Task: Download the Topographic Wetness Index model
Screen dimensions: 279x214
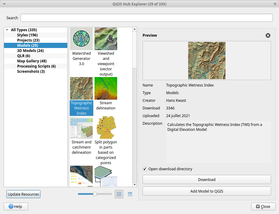Action: (207, 179)
